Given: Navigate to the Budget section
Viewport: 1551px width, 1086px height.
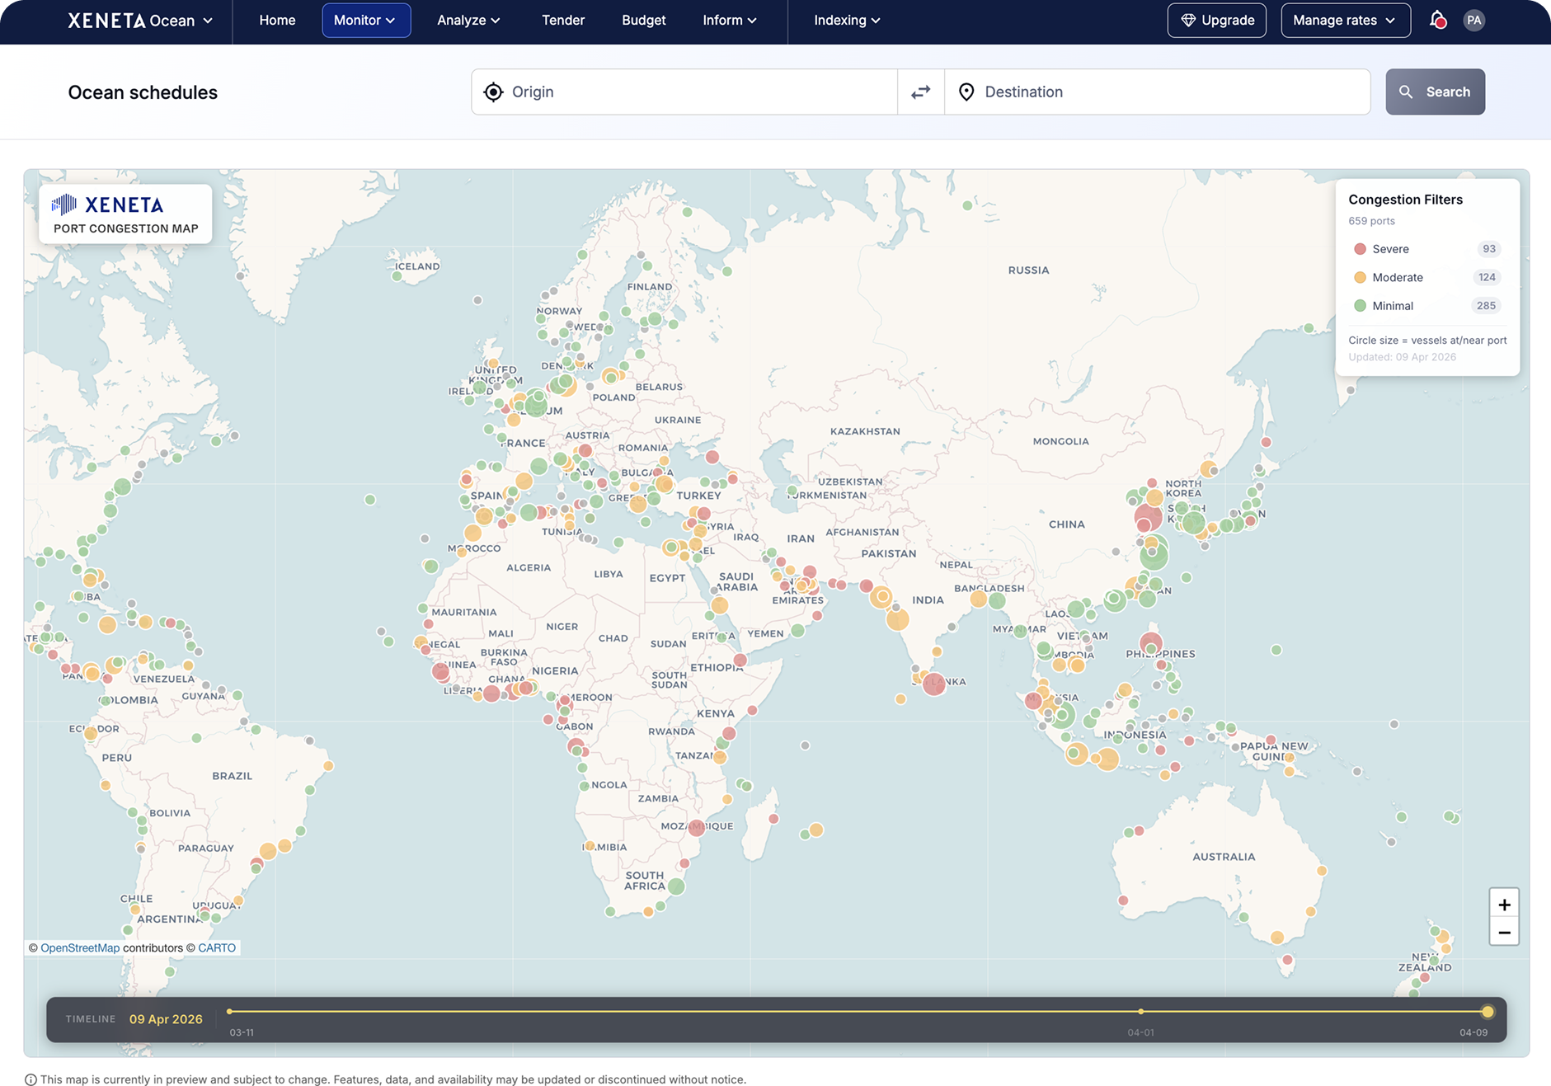Looking at the screenshot, I should tap(643, 21).
